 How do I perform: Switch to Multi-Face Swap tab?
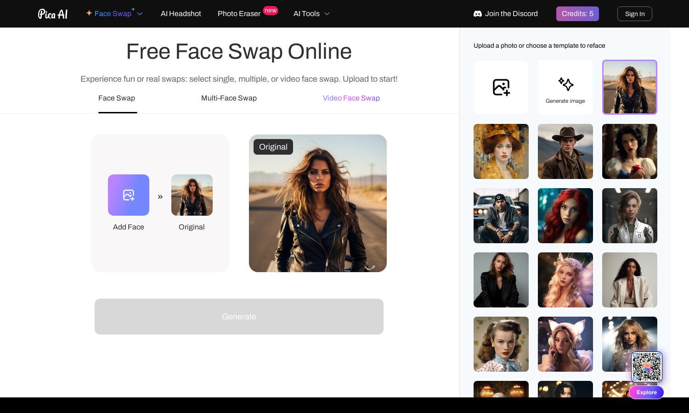(x=229, y=98)
